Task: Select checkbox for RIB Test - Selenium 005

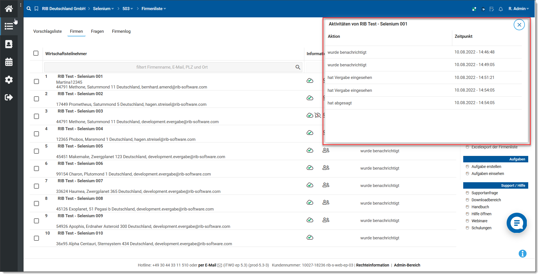Action: click(x=36, y=151)
